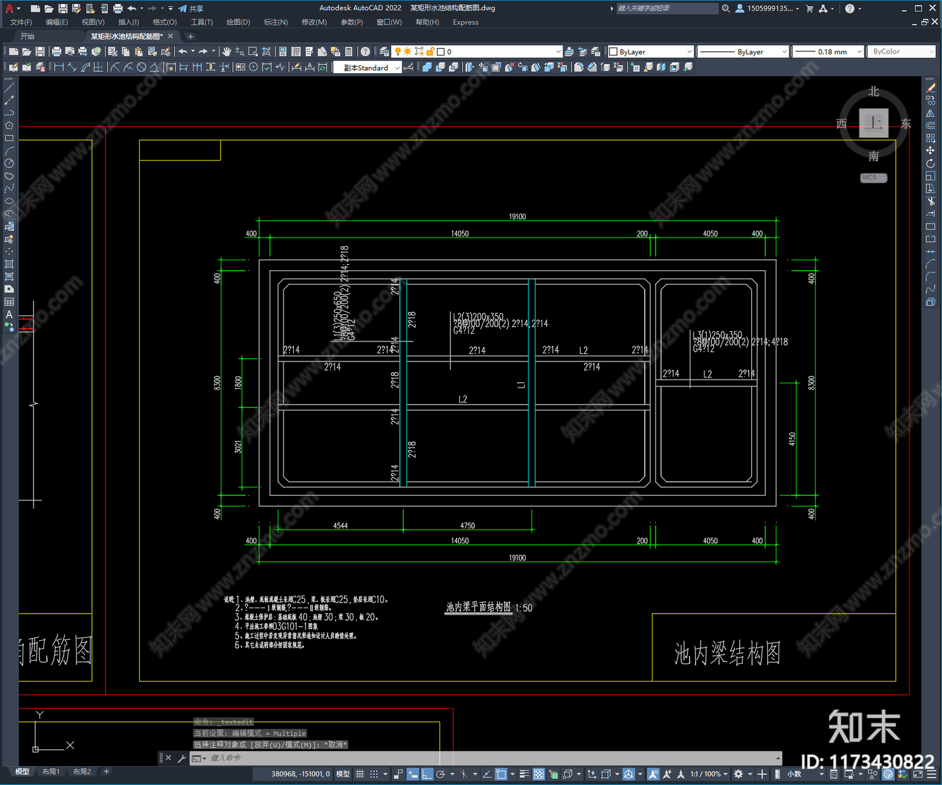The image size is (942, 785).
Task: Toggle polar tracking in the status bar
Action: coord(440,774)
